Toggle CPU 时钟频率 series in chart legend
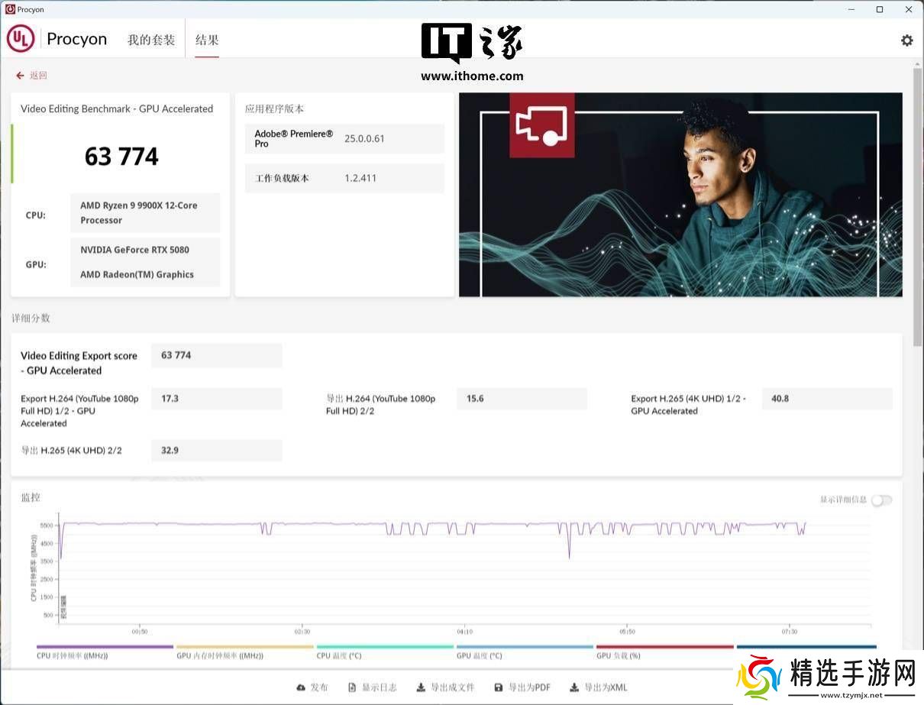The width and height of the screenshot is (924, 705). [105, 648]
